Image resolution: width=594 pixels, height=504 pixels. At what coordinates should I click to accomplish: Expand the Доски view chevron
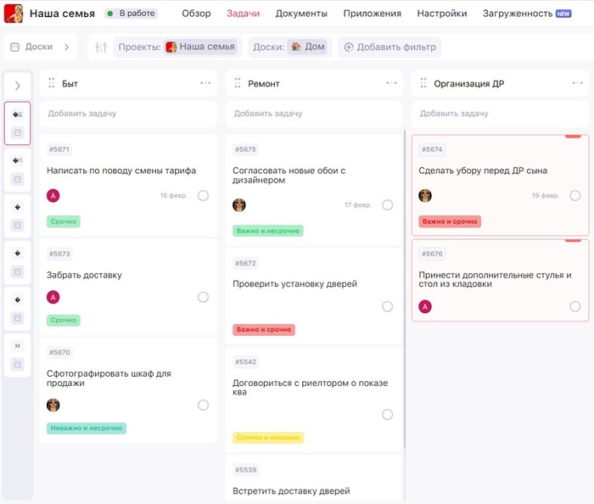pyautogui.click(x=67, y=48)
